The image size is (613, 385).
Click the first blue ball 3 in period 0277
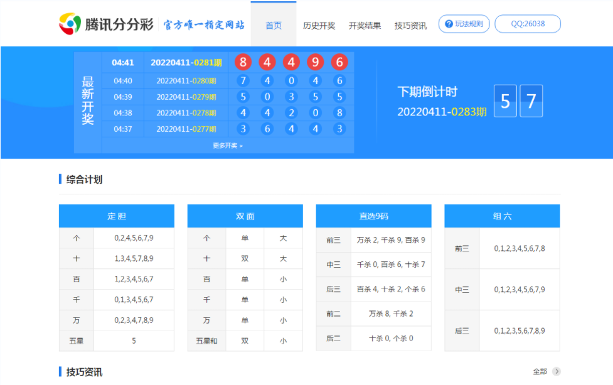coord(243,129)
